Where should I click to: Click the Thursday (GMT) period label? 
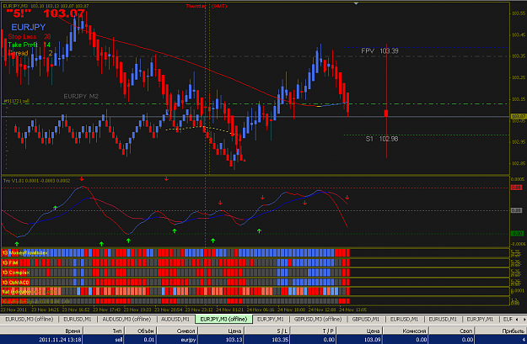207,6
